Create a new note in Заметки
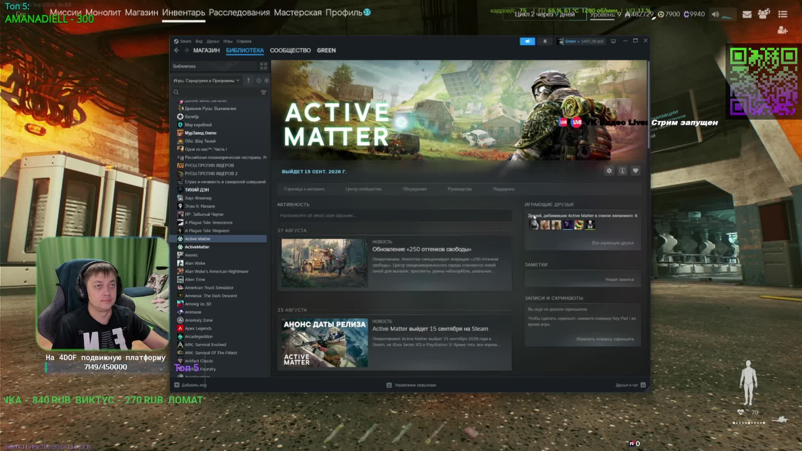 click(619, 279)
